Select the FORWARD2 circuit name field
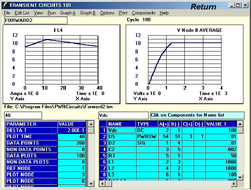The height and width of the screenshot is (190, 251). (35, 20)
